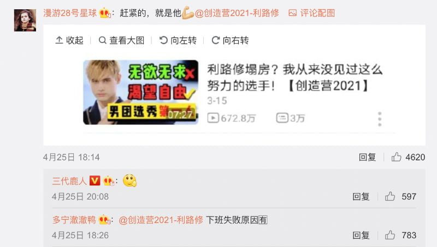Screen dimensions: 437x247
Task: Rotate image right with 向右转
Action: (230, 40)
